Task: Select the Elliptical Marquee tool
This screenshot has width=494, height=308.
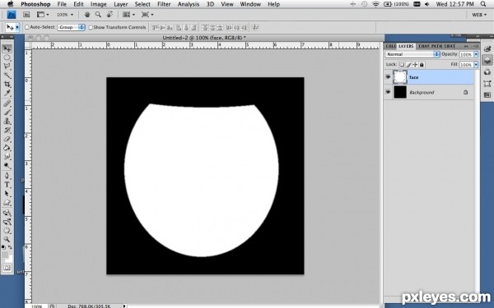Action: (7, 57)
